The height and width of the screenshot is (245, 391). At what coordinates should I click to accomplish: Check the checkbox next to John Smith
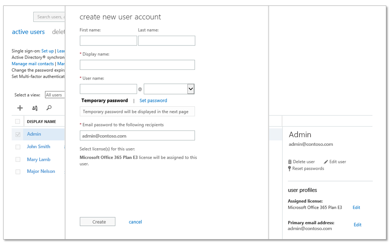17,147
